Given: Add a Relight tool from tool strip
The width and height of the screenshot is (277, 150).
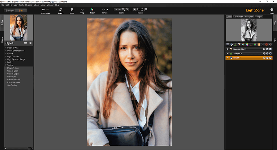Looking at the screenshot, I should click(231, 44).
